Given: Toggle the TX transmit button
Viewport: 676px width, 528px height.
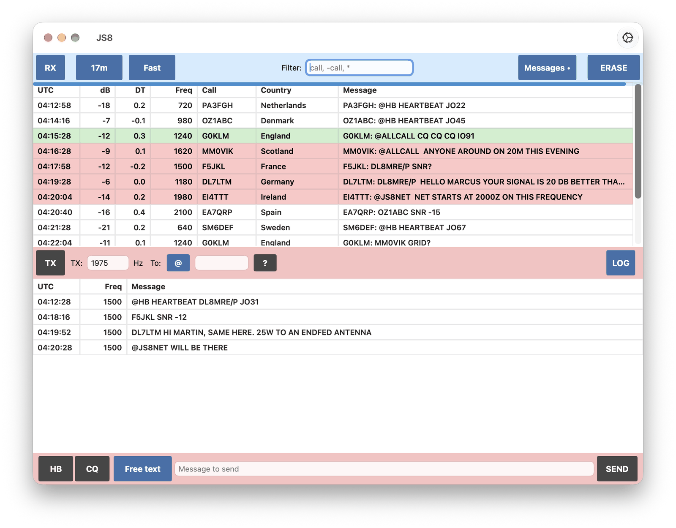Looking at the screenshot, I should click(51, 263).
